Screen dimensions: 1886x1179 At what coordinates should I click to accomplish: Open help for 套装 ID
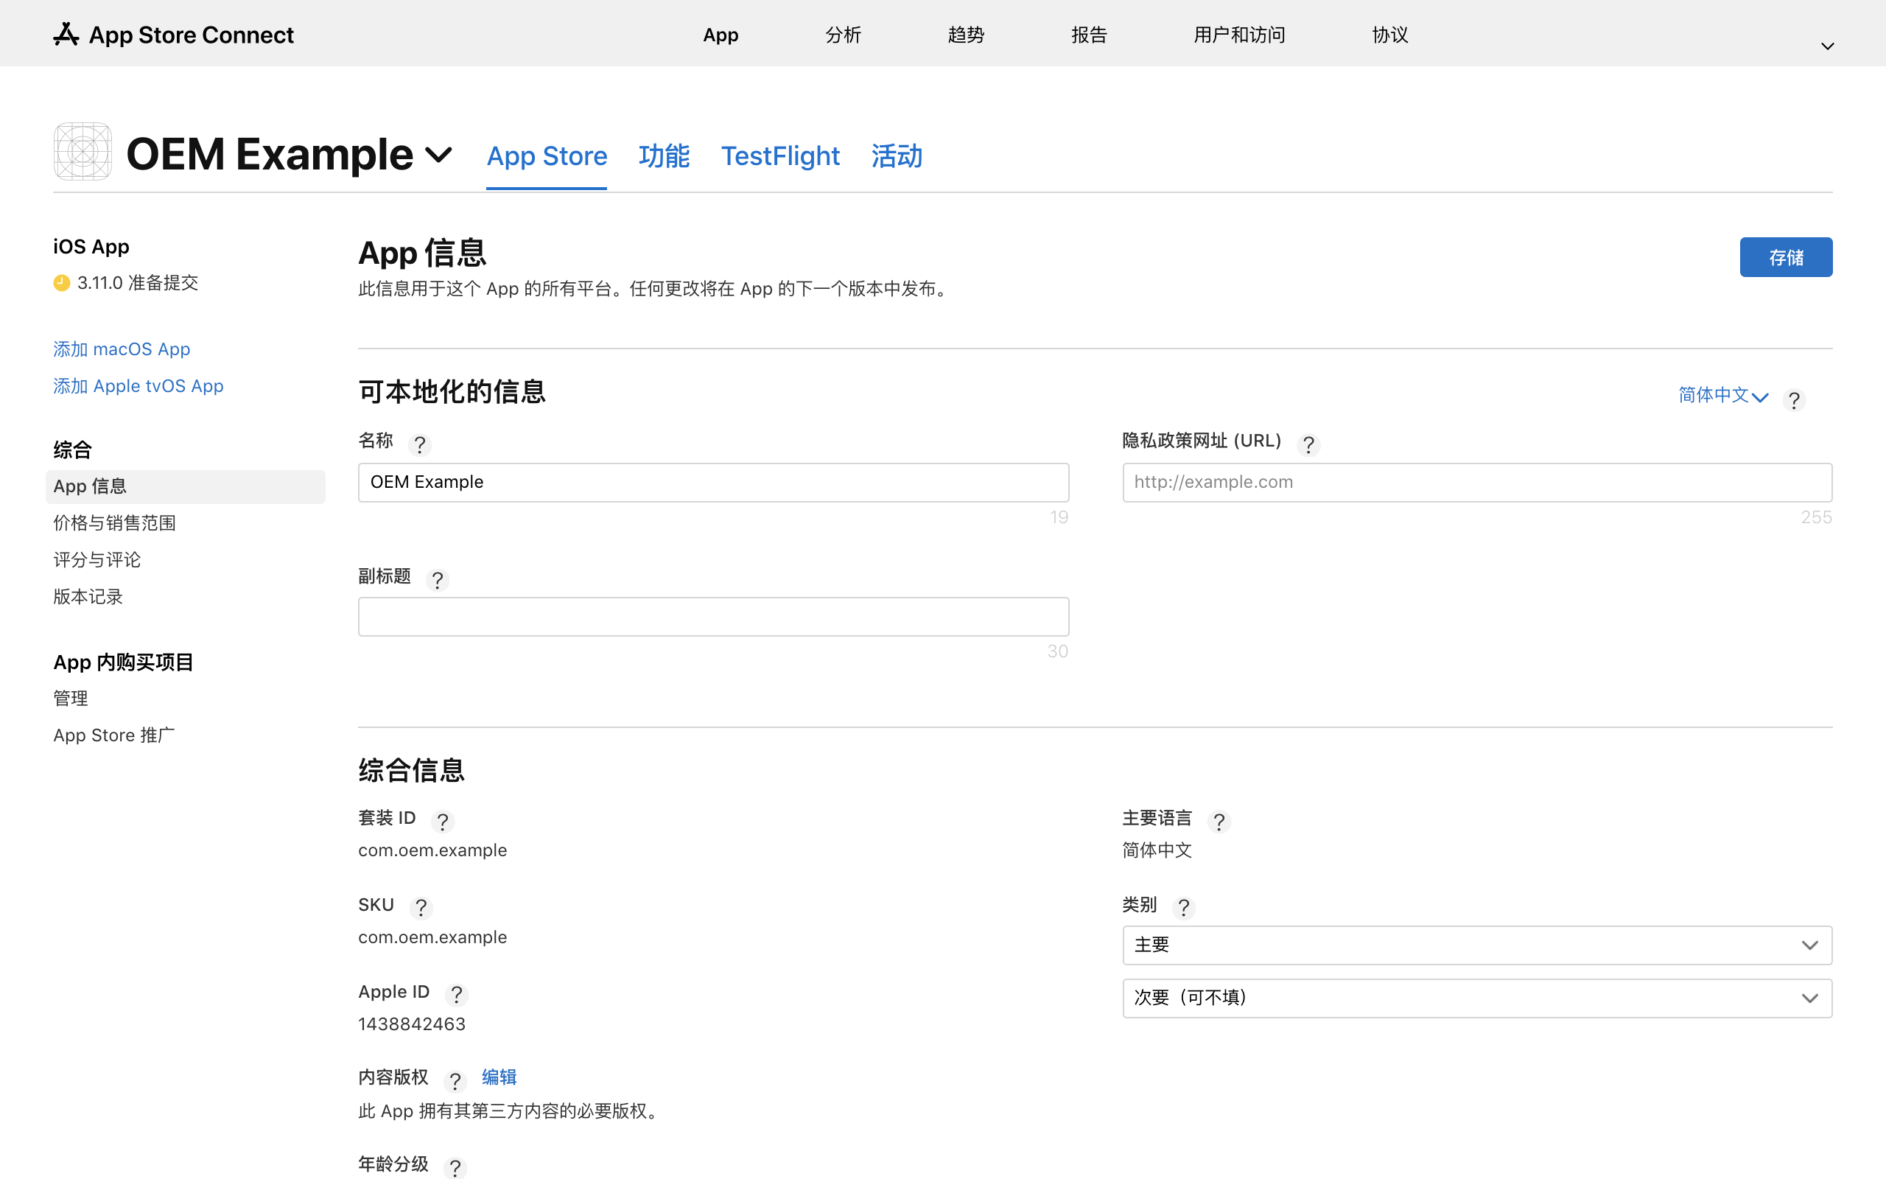tap(443, 821)
